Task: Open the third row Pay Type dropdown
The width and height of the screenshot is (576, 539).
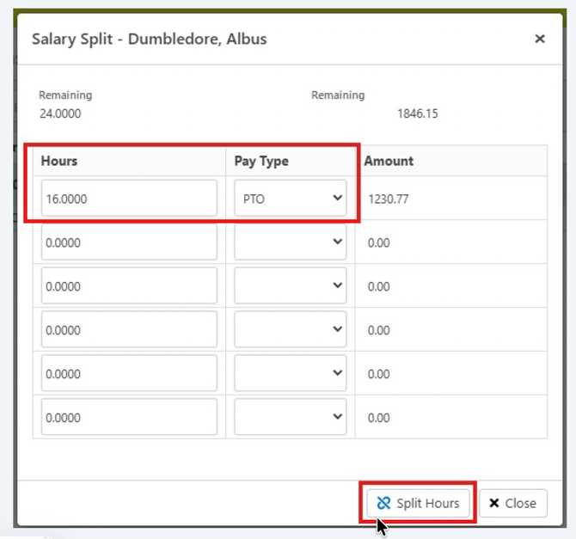Action: 290,286
